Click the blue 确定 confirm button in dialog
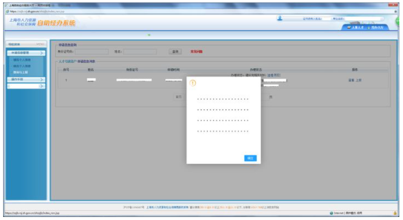Screen dimensions: 403x220 tap(250, 158)
